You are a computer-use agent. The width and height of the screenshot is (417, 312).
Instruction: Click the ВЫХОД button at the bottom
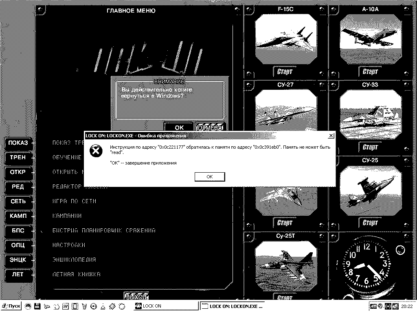(x=136, y=296)
